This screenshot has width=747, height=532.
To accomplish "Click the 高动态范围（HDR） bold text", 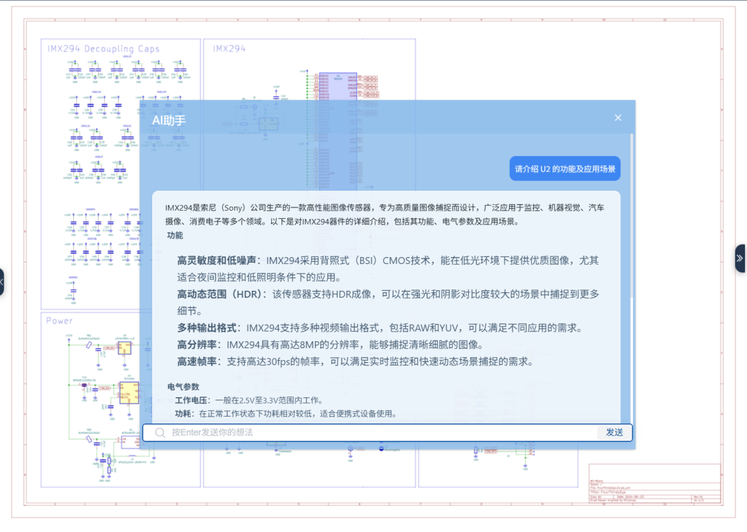I will pos(220,294).
